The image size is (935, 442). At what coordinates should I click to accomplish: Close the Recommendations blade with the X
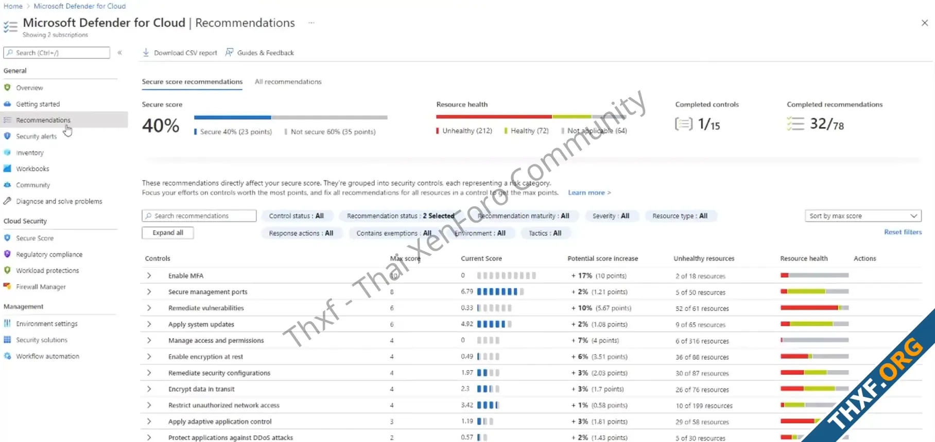tap(925, 23)
